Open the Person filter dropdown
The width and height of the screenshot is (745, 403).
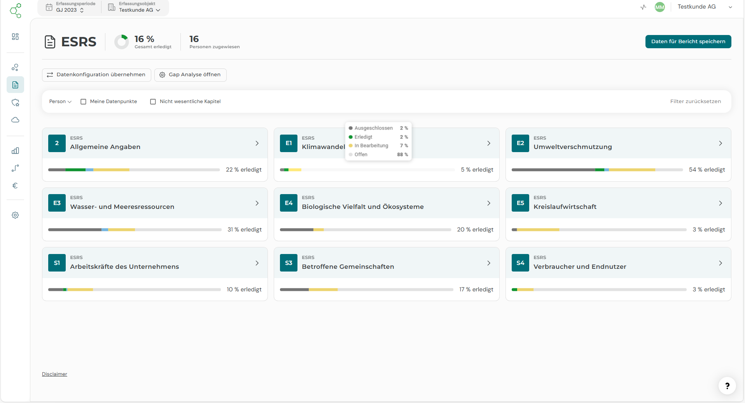(x=60, y=102)
